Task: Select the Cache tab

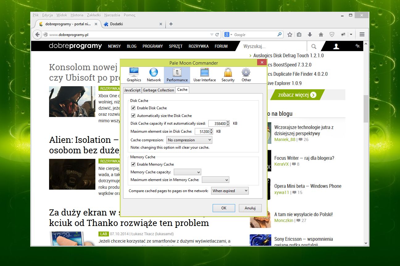Action: [182, 90]
